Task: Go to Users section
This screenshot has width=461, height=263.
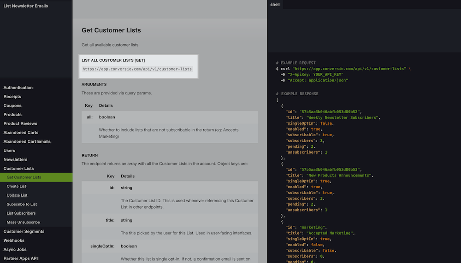Action: click(x=9, y=151)
